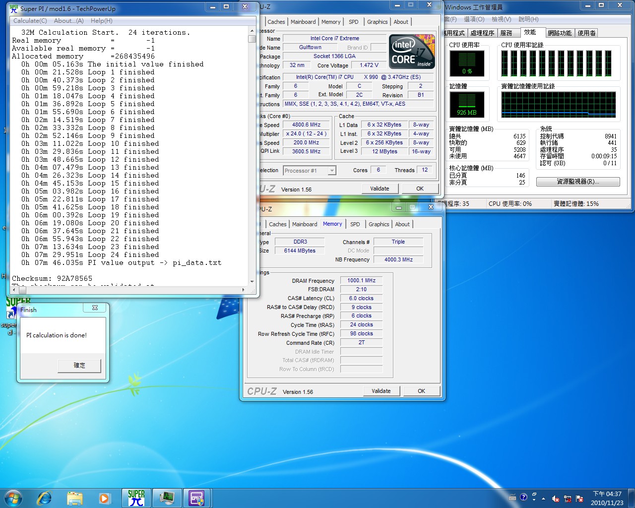Open the 網路功能 tab in Task Manager
635x508 pixels.
tap(559, 33)
